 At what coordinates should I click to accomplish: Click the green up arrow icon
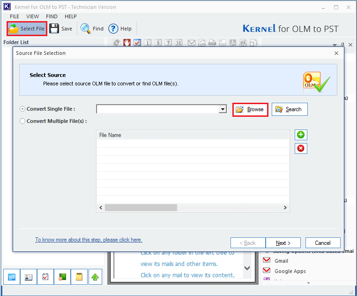coord(95,277)
